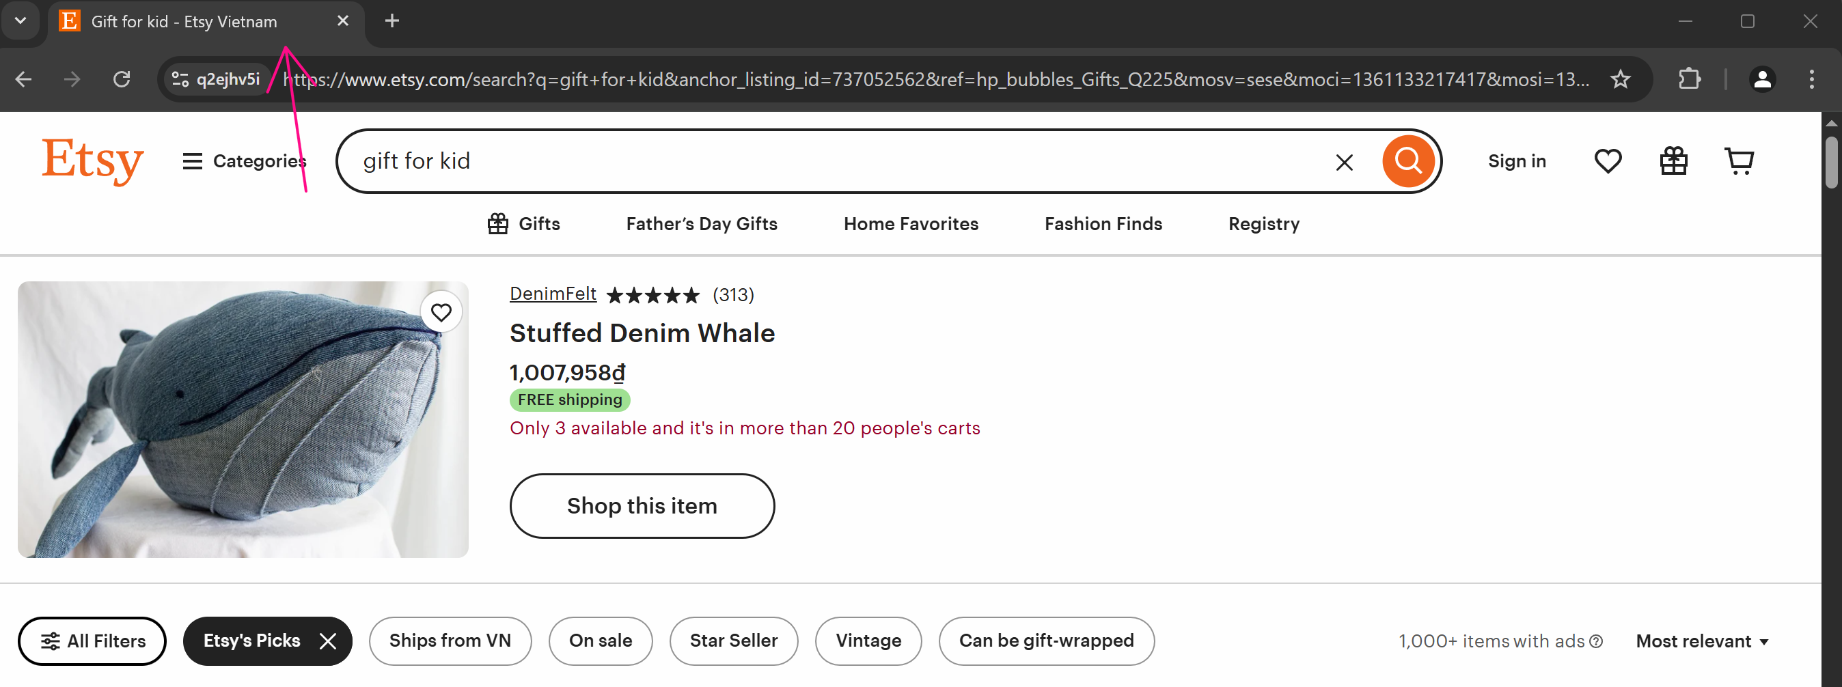
Task: Enable the Star Seller filter
Action: tap(733, 641)
